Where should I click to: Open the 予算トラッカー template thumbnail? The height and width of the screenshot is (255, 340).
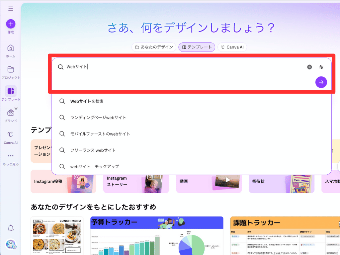coord(157,236)
